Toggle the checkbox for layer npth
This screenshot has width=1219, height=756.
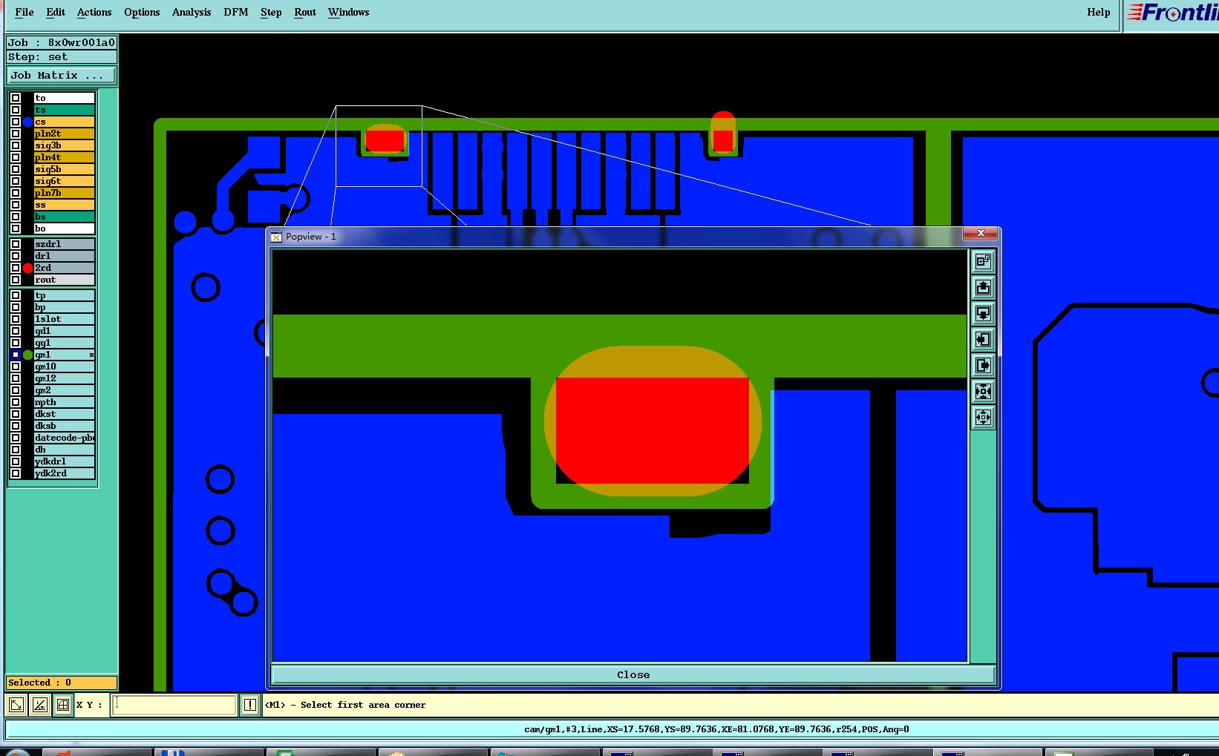pyautogui.click(x=15, y=402)
